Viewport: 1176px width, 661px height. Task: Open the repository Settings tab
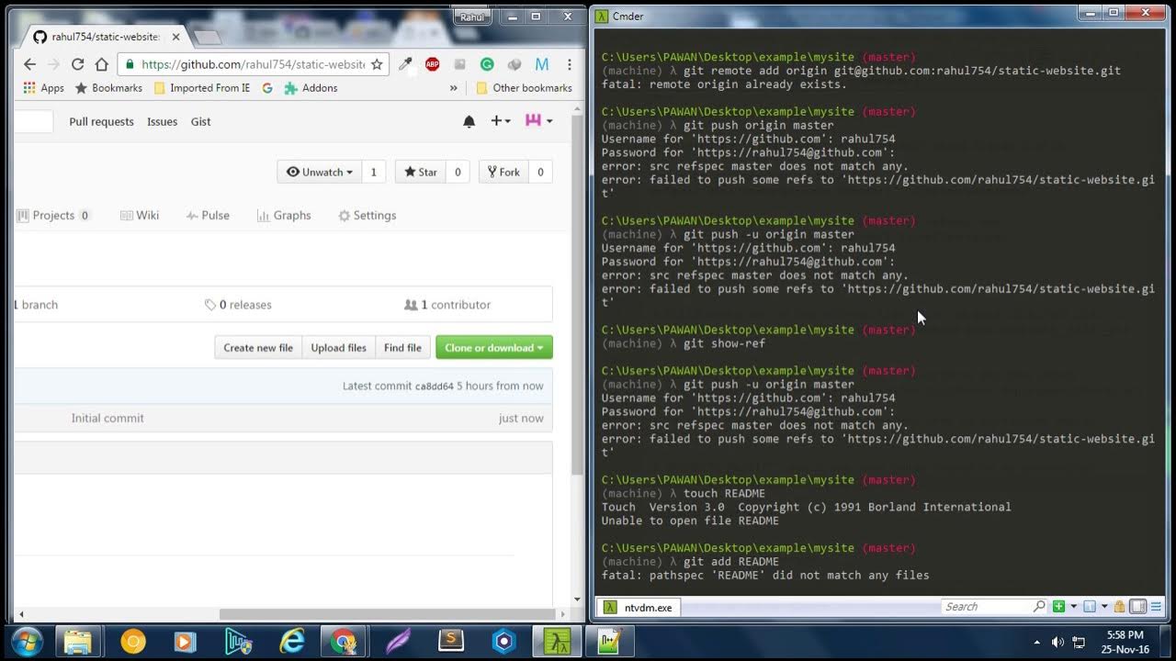(367, 215)
